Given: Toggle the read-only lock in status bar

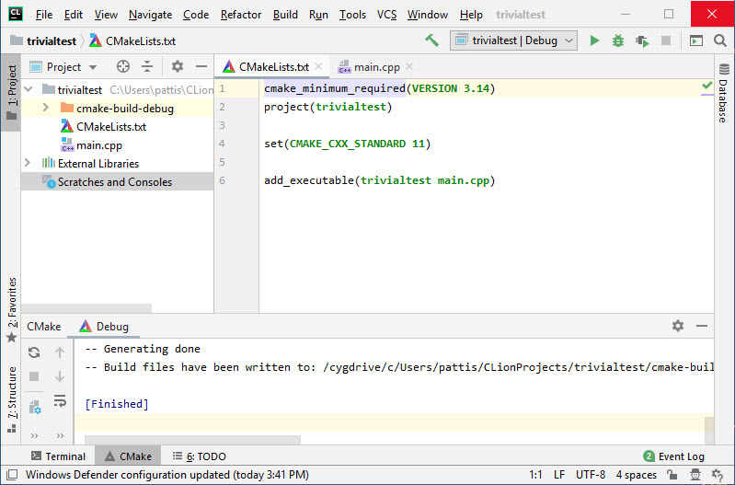Looking at the screenshot, I should tap(672, 475).
